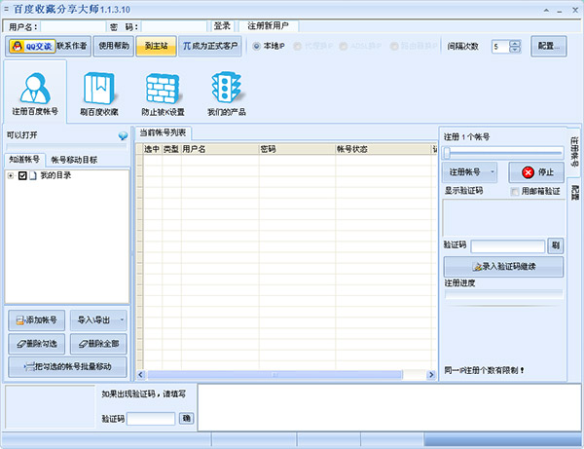Increase 间隔次数 with up arrow

pyautogui.click(x=515, y=43)
